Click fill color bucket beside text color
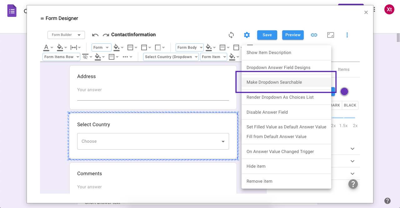Screen dimensions: 400x208 pos(60,47)
